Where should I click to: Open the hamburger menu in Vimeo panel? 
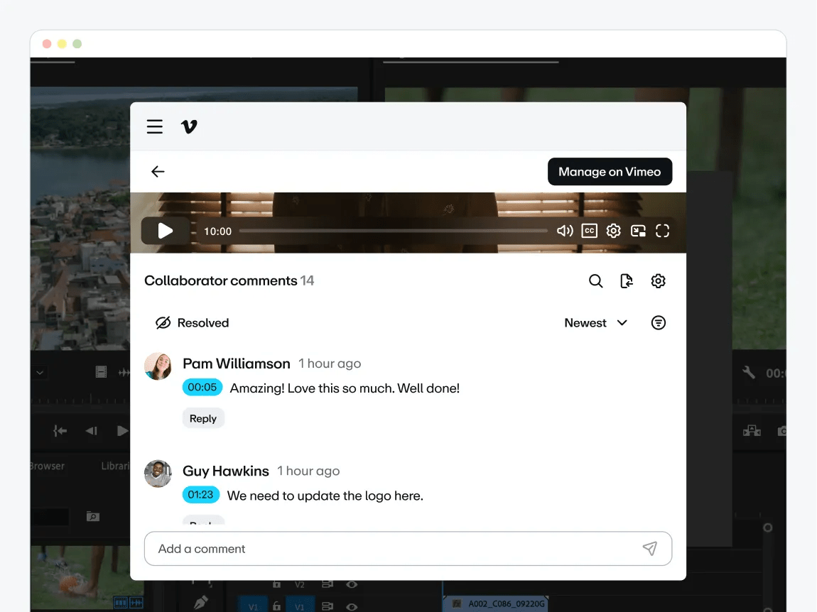pyautogui.click(x=155, y=126)
